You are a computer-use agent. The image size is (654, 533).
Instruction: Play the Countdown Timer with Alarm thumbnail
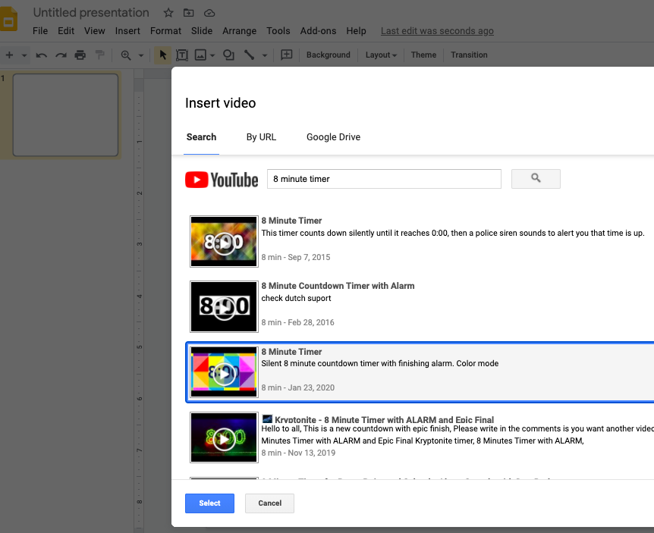pos(224,307)
